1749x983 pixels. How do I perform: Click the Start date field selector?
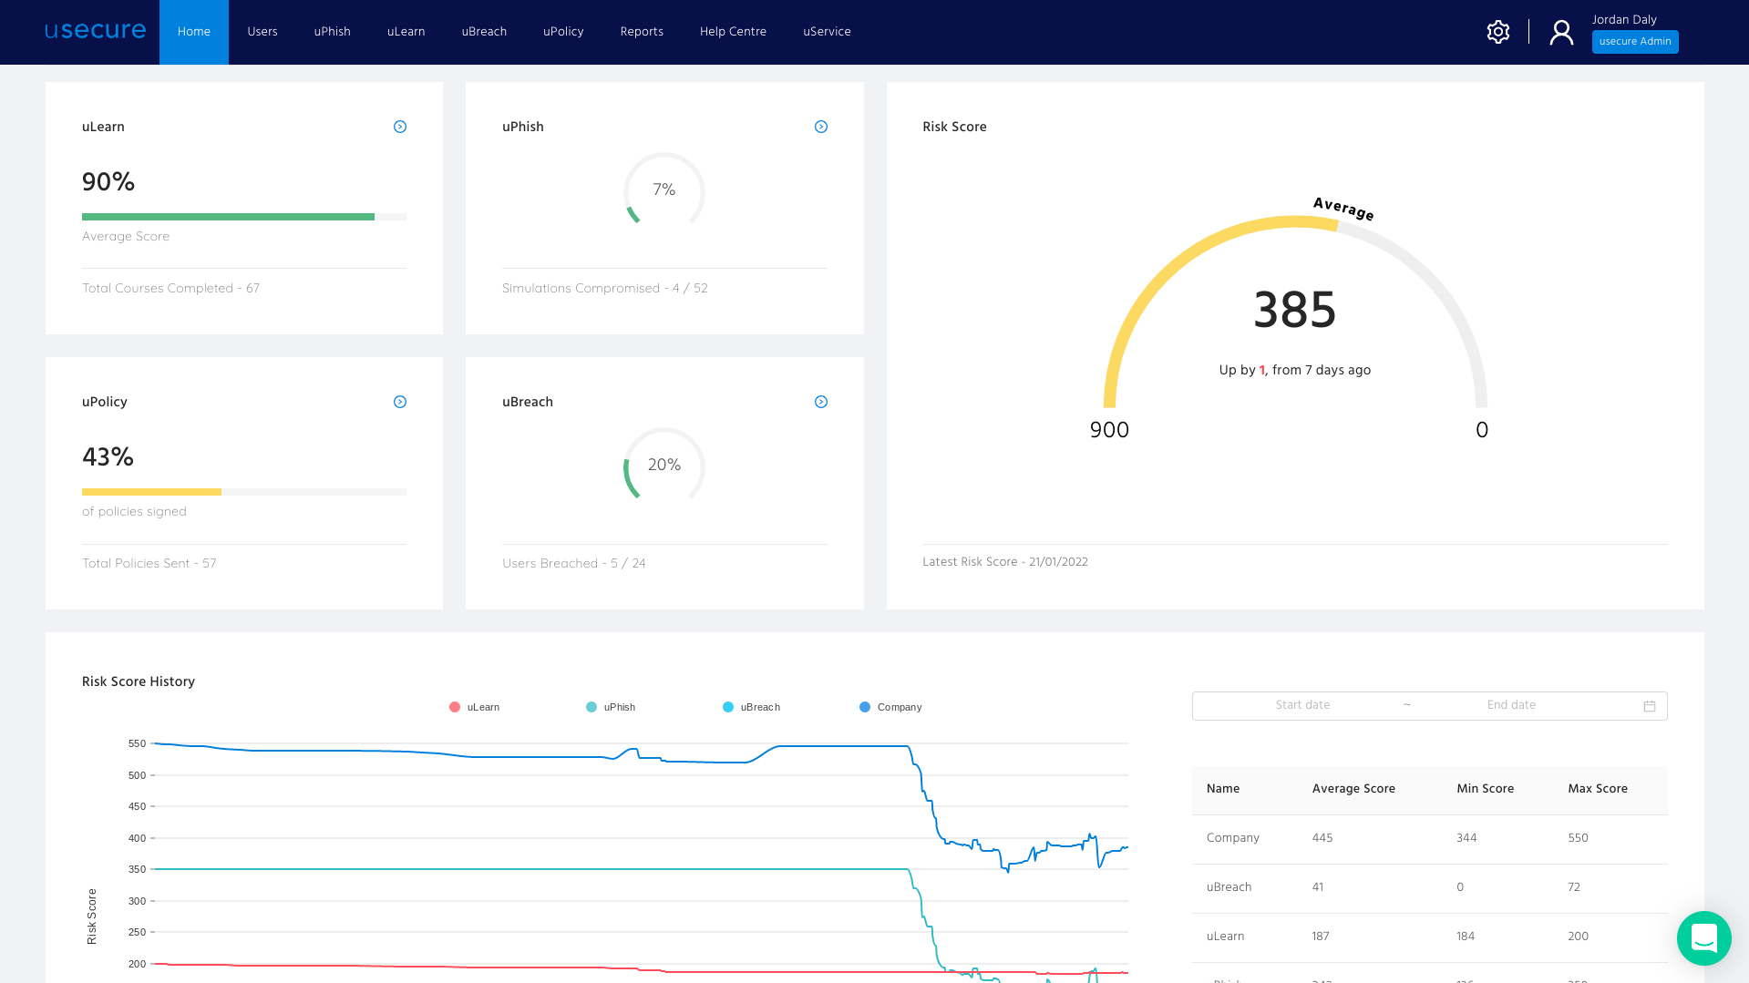1302,705
